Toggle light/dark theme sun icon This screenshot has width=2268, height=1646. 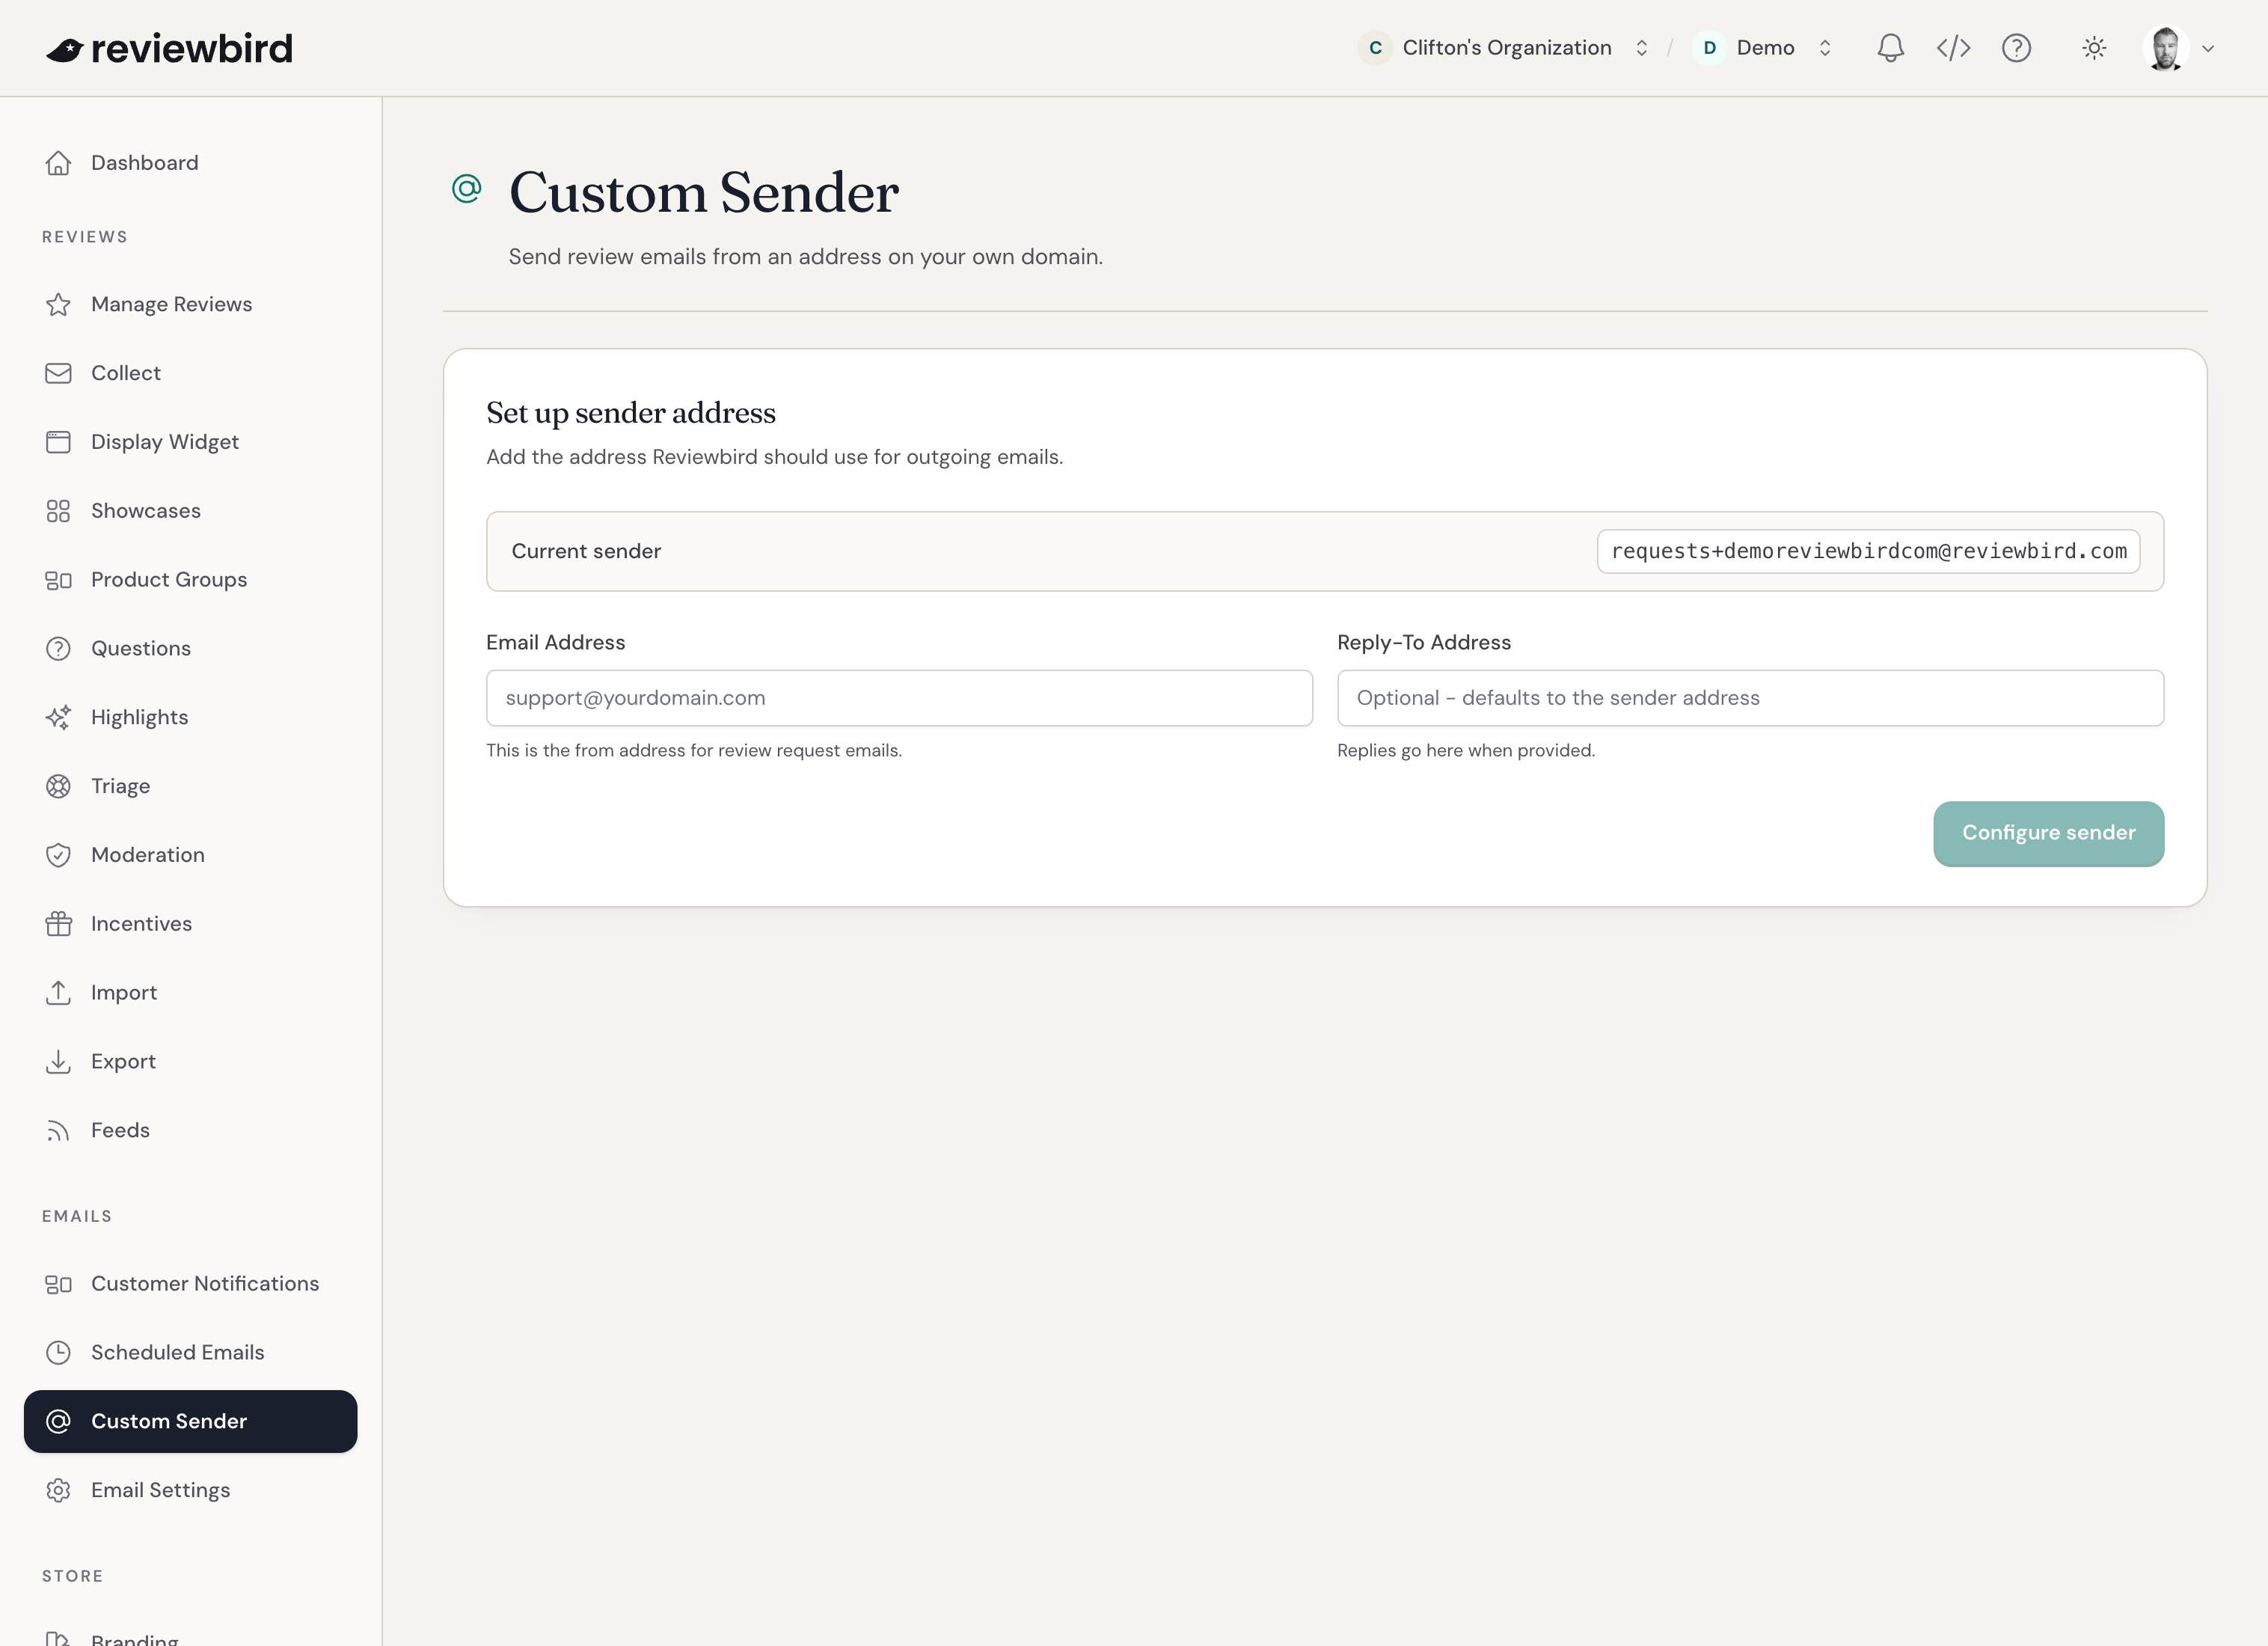(2094, 48)
